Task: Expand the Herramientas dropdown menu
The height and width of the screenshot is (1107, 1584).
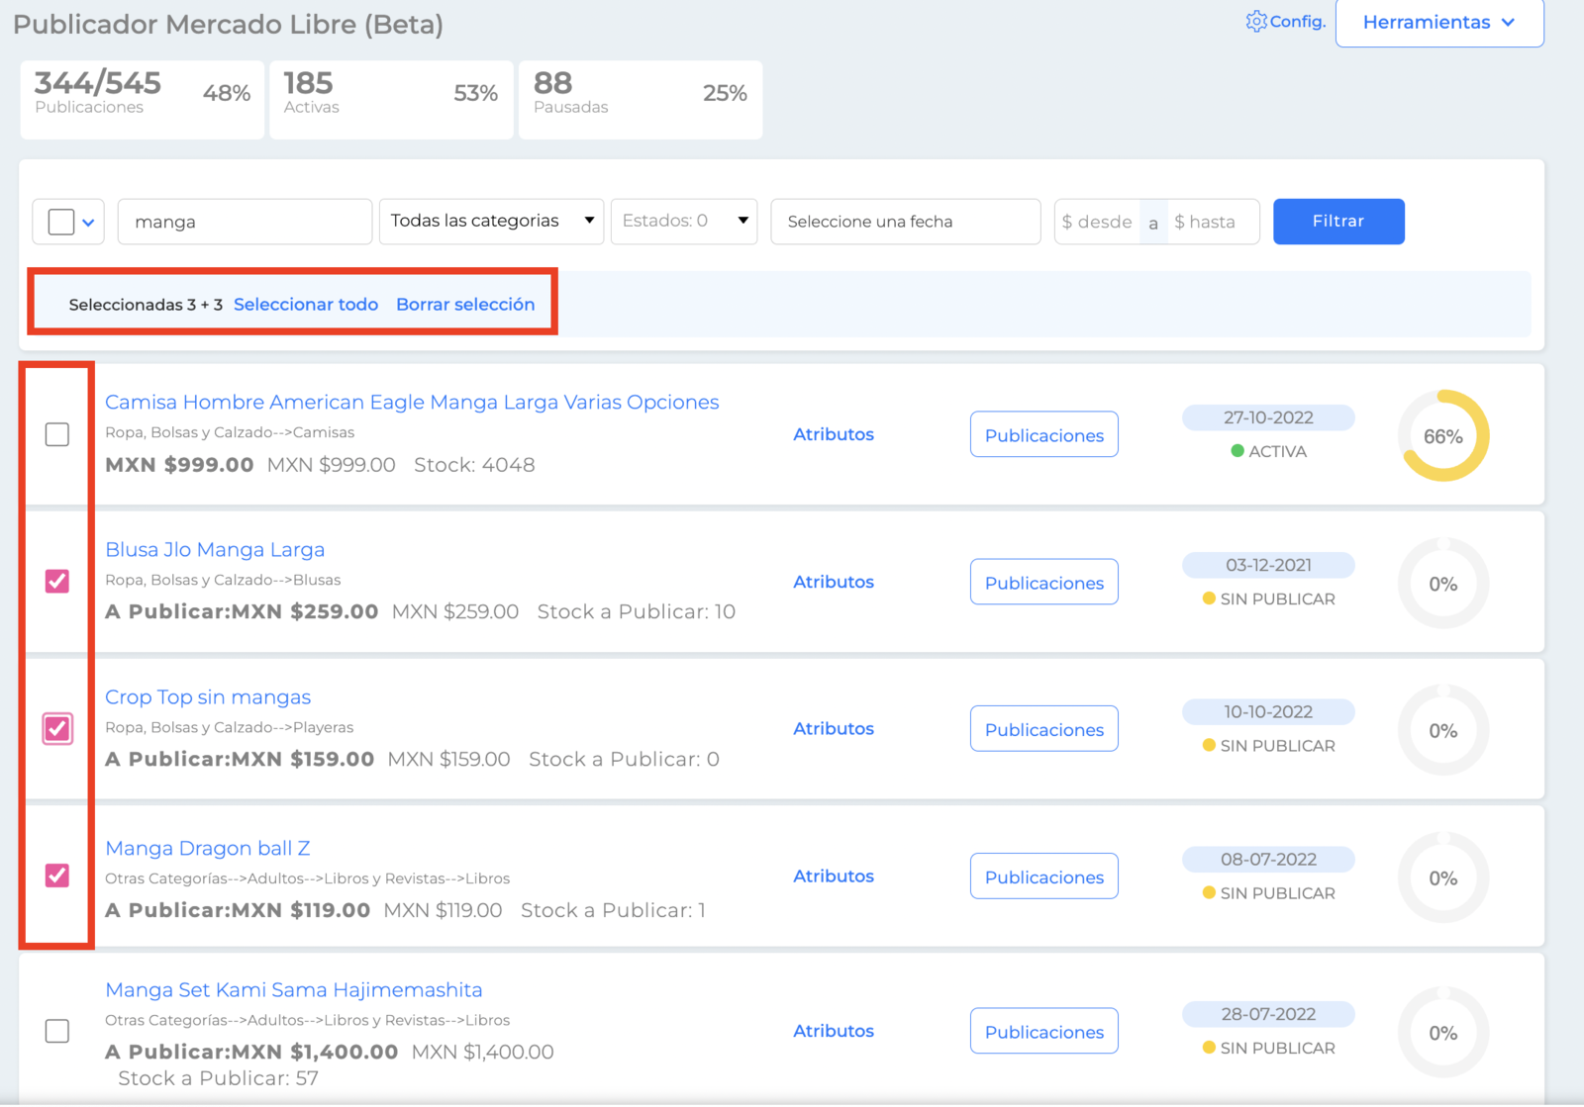Action: pyautogui.click(x=1439, y=23)
